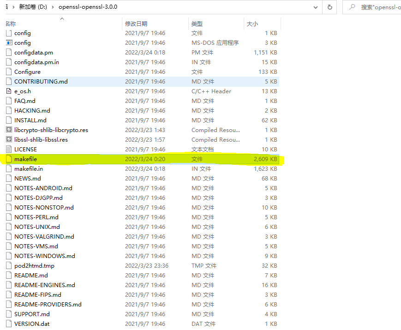
Task: Click file icon of NOTES-ANDROID.md
Action: (x=9, y=188)
